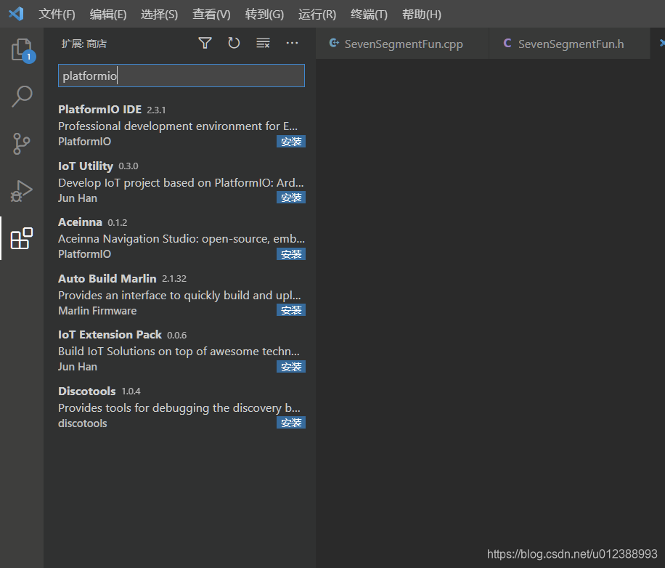The image size is (665, 568).
Task: Click 'Build IoT Solutions on top' description
Action: pos(179,352)
